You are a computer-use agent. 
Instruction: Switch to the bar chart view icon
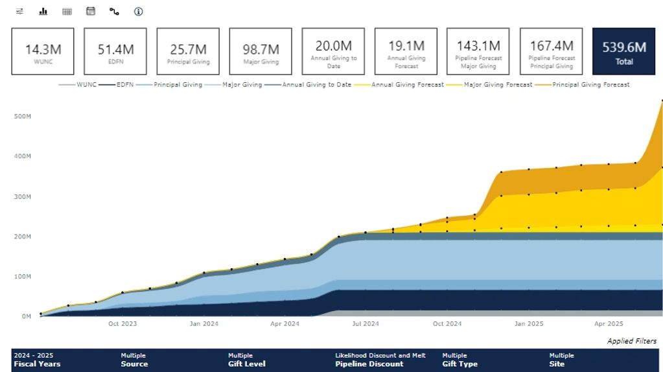point(43,12)
